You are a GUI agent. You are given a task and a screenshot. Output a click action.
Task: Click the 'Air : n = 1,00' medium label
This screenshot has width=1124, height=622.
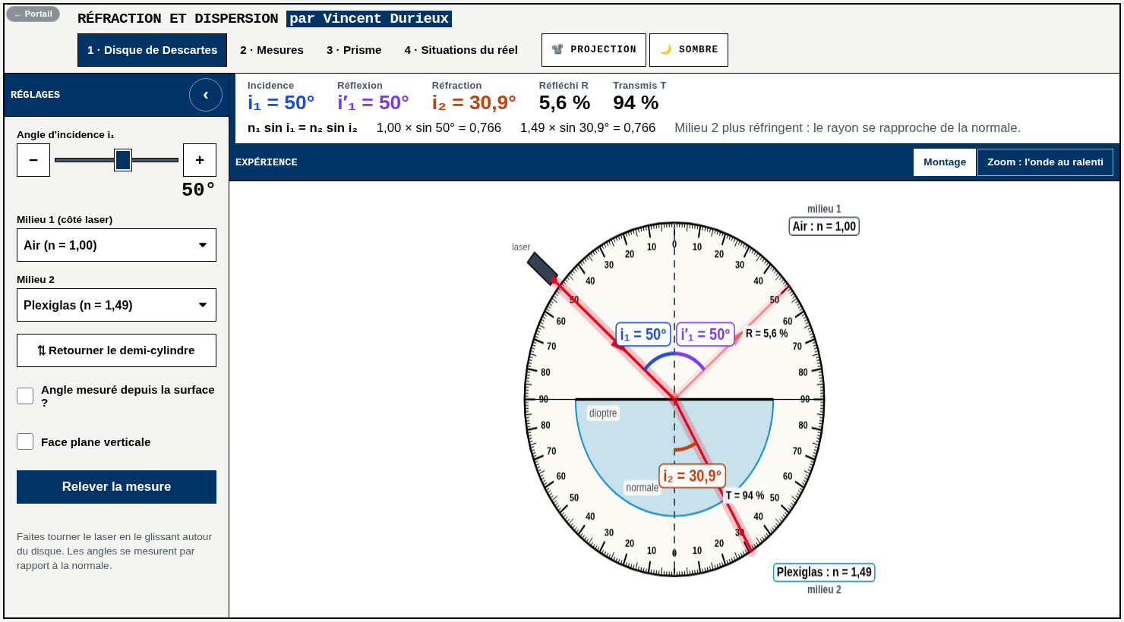click(824, 226)
